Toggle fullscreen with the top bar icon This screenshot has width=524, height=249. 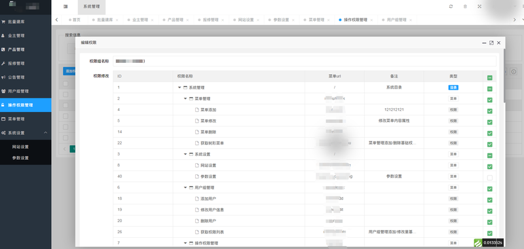point(479,7)
